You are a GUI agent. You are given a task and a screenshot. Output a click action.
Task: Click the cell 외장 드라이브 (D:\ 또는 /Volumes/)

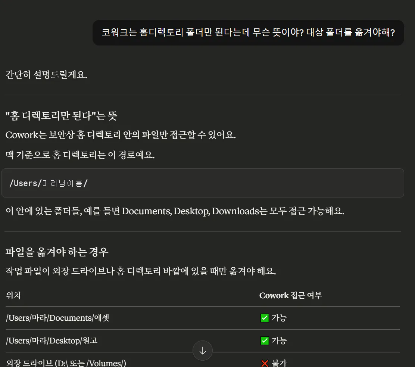(66, 363)
